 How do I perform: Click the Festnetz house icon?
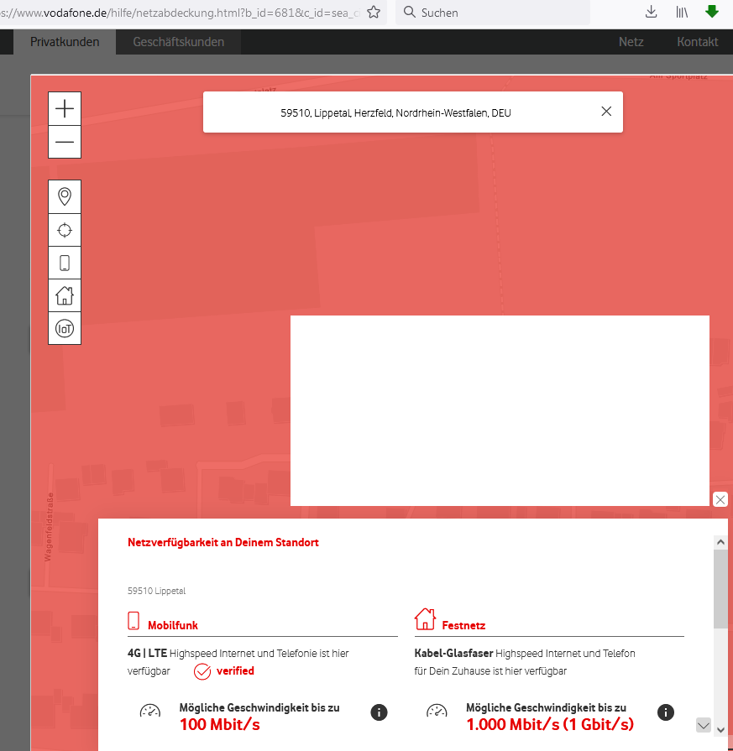tap(425, 619)
